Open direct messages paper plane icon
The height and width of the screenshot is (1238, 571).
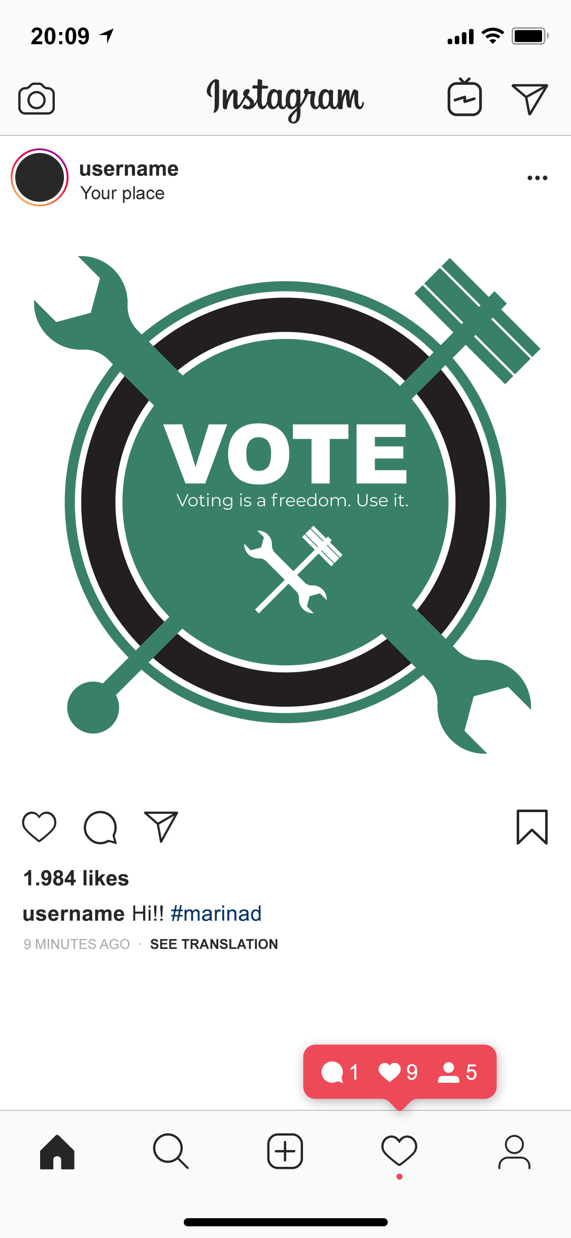point(530,99)
